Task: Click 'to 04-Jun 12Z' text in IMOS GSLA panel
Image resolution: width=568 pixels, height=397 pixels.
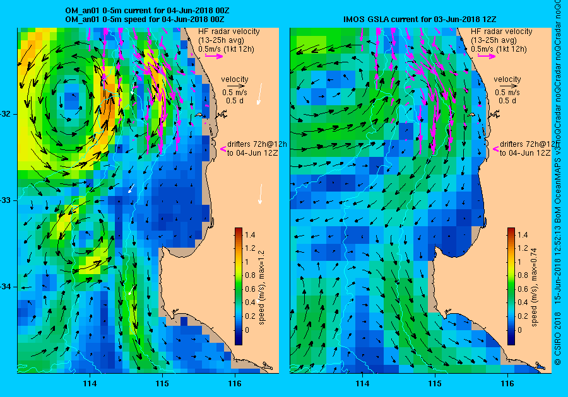Action: coord(525,153)
